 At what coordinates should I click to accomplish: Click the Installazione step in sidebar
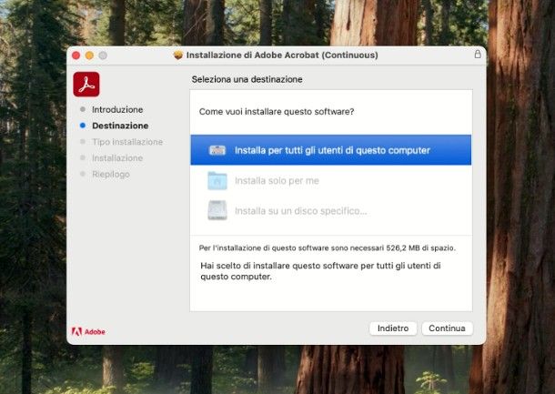(117, 158)
